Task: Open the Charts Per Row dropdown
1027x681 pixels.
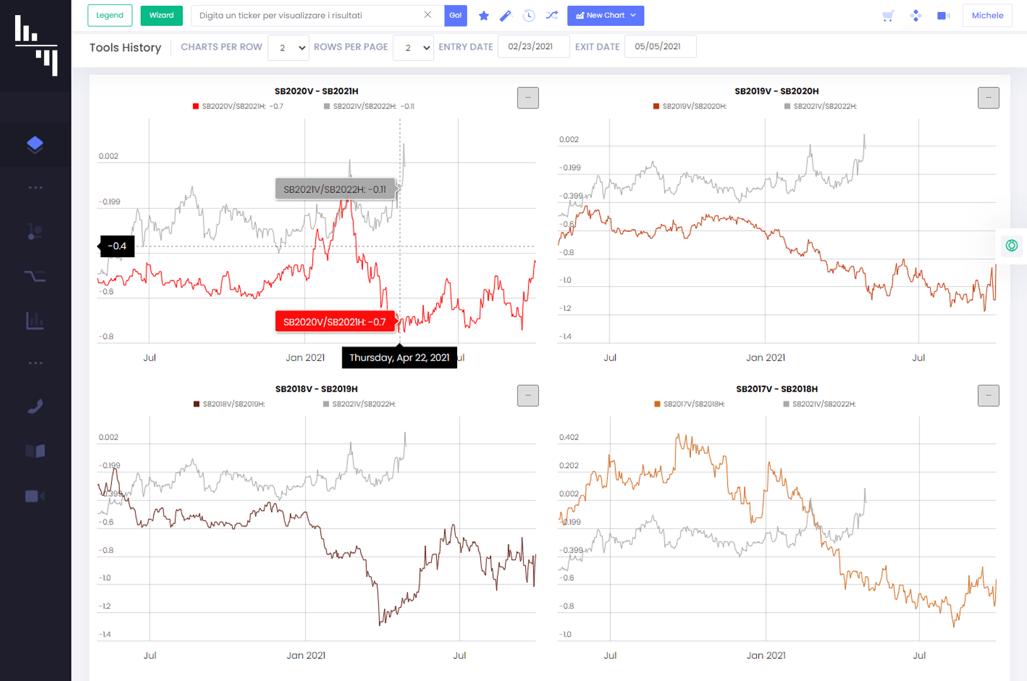Action: [289, 47]
